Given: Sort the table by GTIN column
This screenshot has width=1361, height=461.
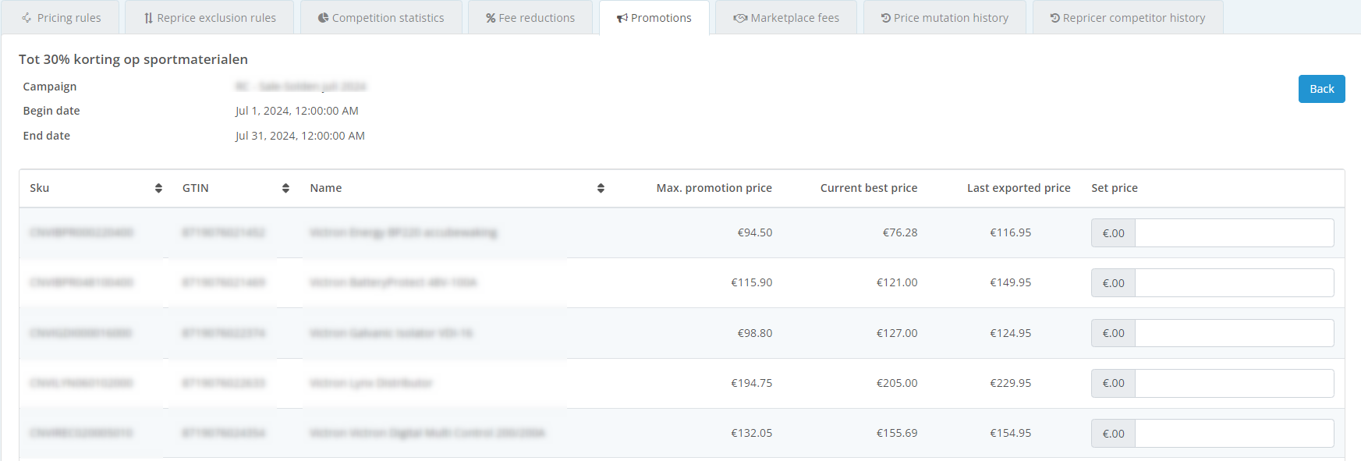Looking at the screenshot, I should [285, 188].
